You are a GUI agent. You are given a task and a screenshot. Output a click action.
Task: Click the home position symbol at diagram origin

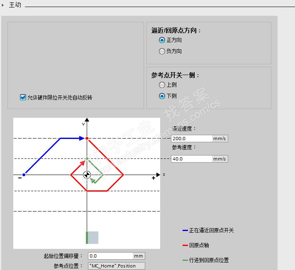click(87, 175)
